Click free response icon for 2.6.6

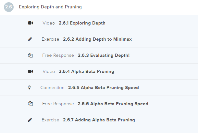31,104
